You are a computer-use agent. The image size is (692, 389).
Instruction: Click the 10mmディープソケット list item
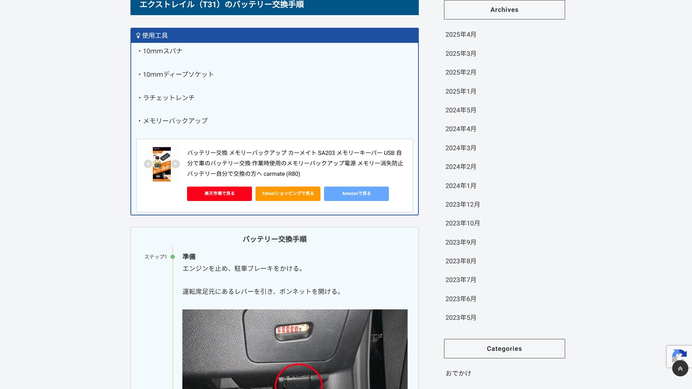176,75
